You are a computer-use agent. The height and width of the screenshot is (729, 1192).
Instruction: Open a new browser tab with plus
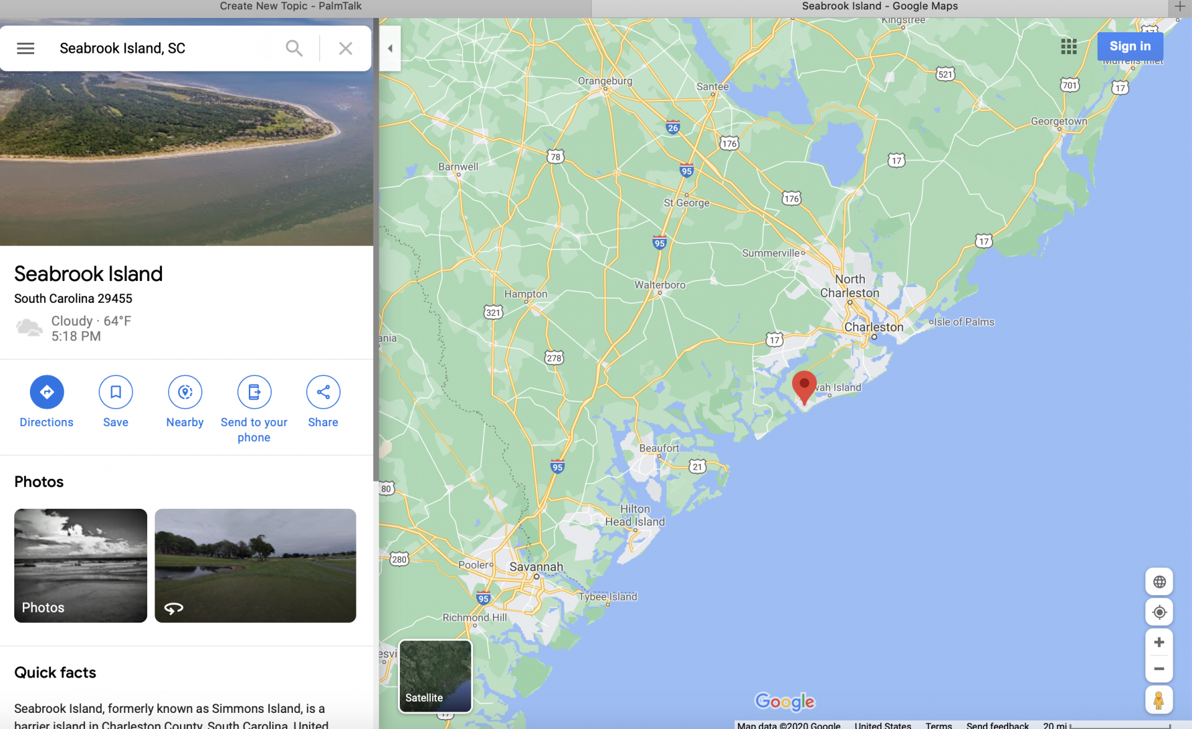click(x=1180, y=7)
